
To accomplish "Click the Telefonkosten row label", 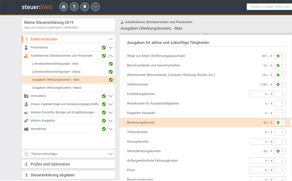I will click(137, 132).
